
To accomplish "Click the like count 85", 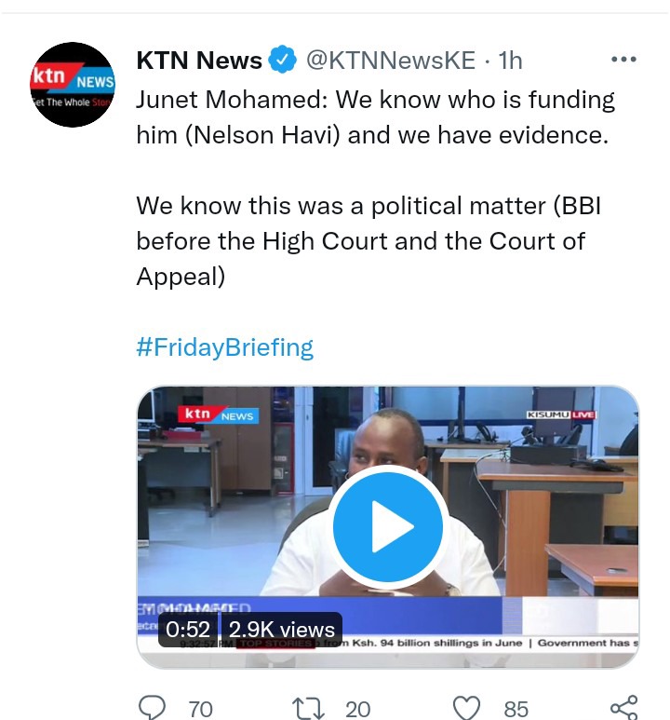I will [516, 709].
